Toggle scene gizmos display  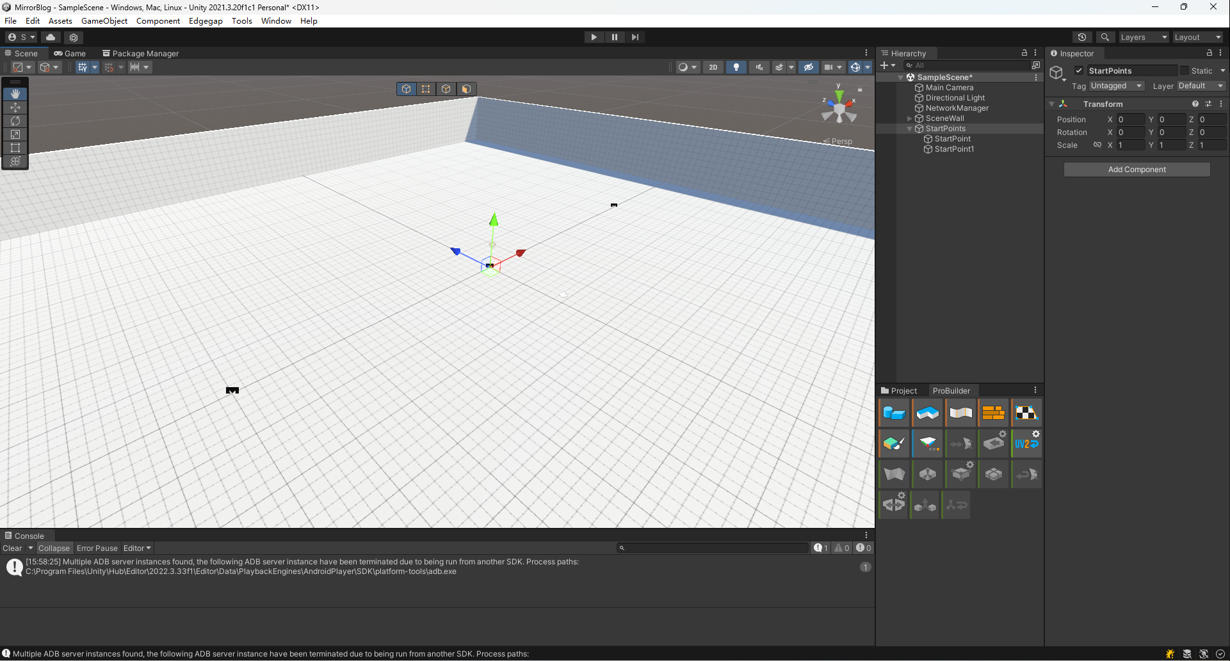click(x=855, y=67)
